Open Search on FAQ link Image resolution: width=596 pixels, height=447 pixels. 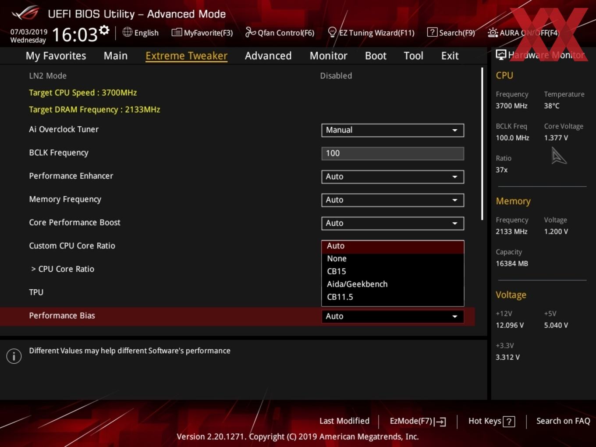[x=563, y=421]
